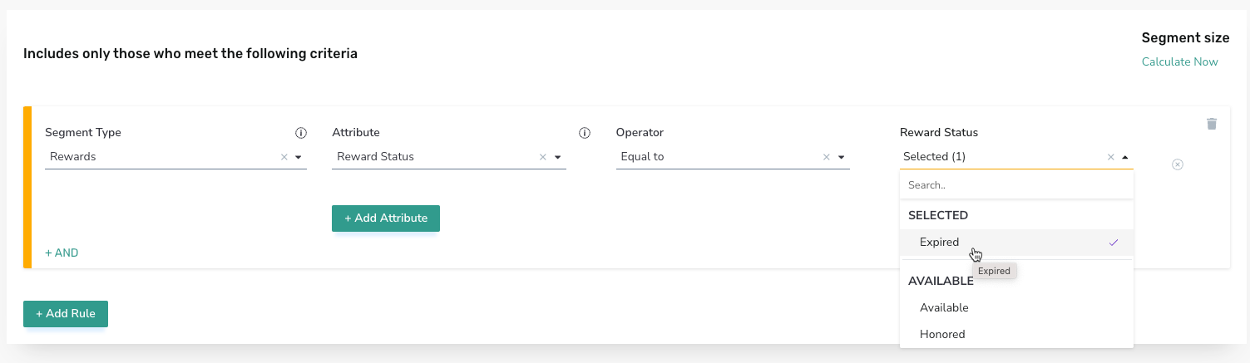Focus the Search field in dropdown

pos(1016,185)
